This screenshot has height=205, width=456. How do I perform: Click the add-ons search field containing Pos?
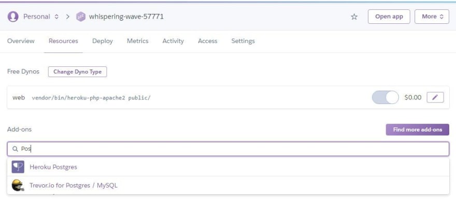pos(228,149)
